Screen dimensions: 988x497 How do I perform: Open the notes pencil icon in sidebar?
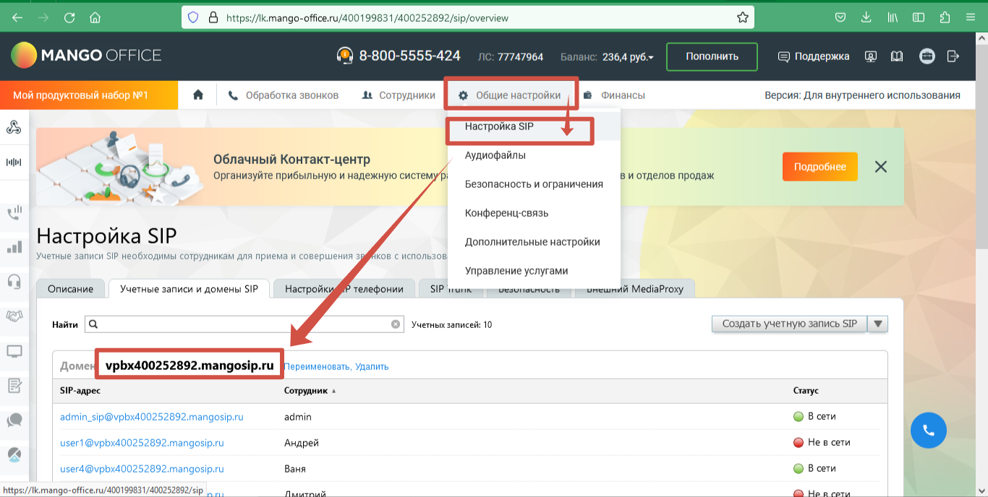14,385
